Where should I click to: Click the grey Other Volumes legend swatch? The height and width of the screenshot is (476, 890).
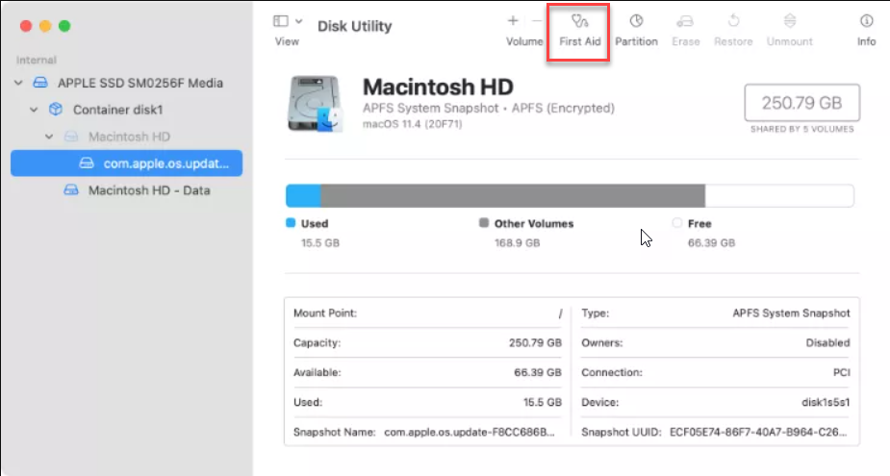coord(484,223)
